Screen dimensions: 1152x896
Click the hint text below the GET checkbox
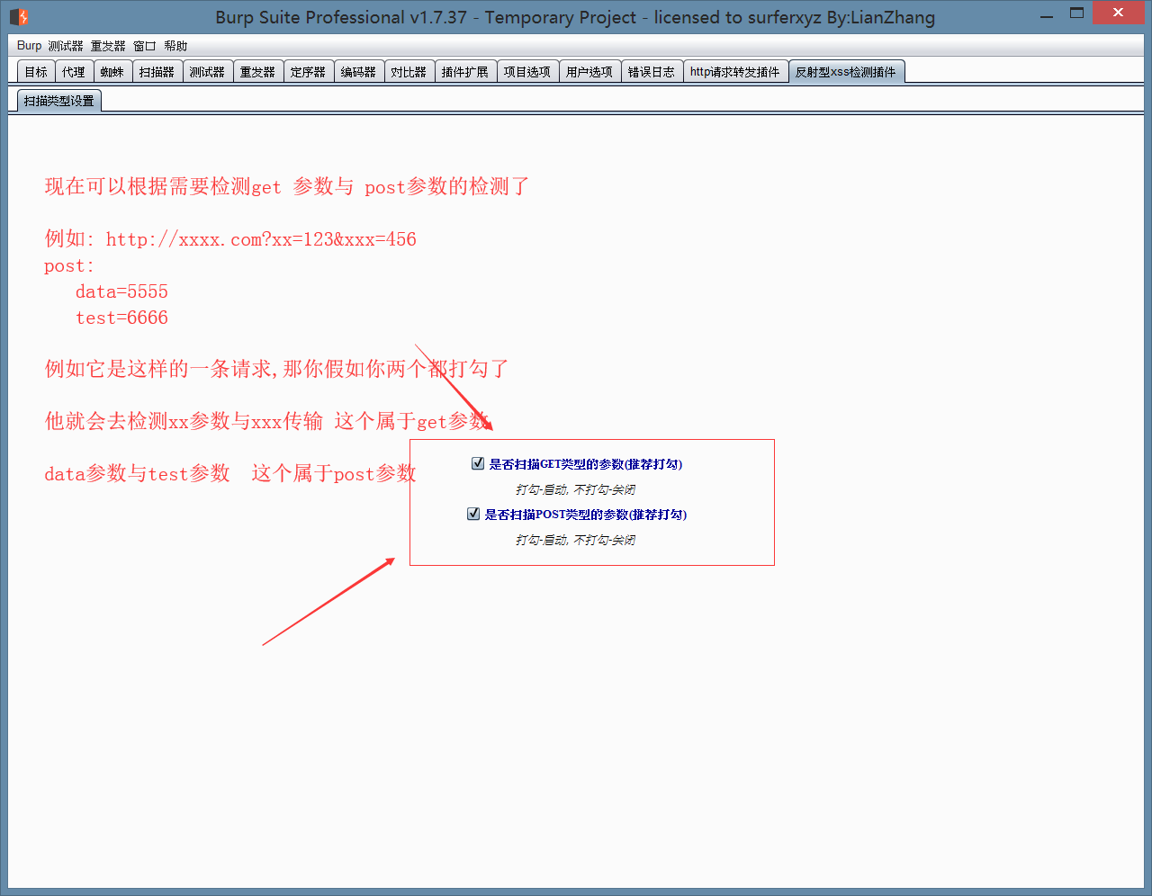tap(575, 489)
